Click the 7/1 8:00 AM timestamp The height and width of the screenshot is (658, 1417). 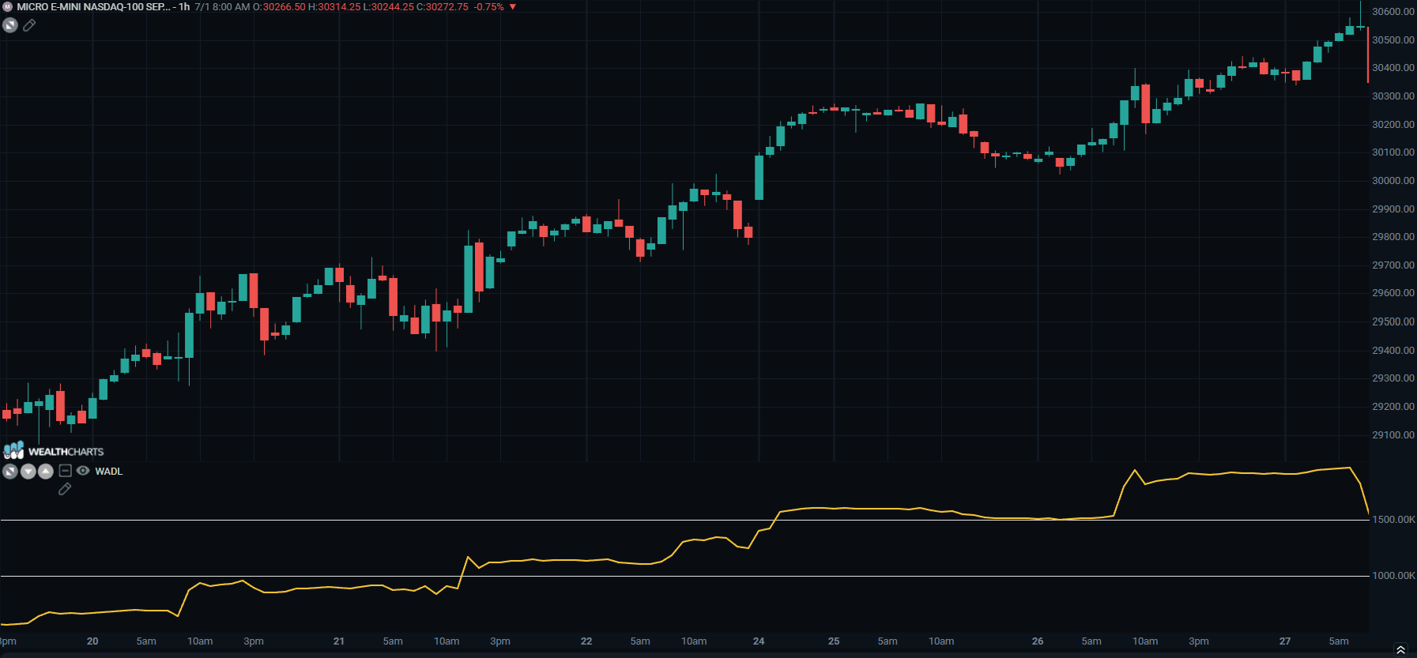point(222,6)
